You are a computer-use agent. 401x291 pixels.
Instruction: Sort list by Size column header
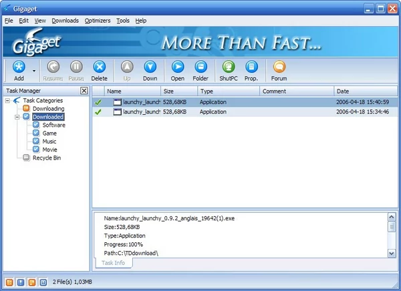pos(179,91)
